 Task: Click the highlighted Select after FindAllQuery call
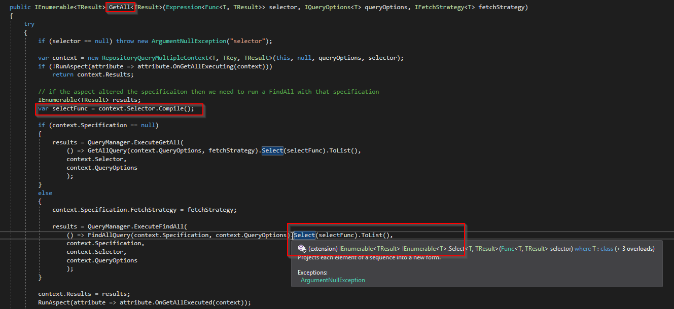click(x=304, y=235)
